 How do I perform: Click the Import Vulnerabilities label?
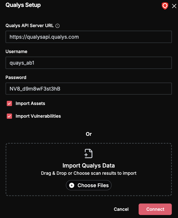pyautogui.click(x=38, y=116)
